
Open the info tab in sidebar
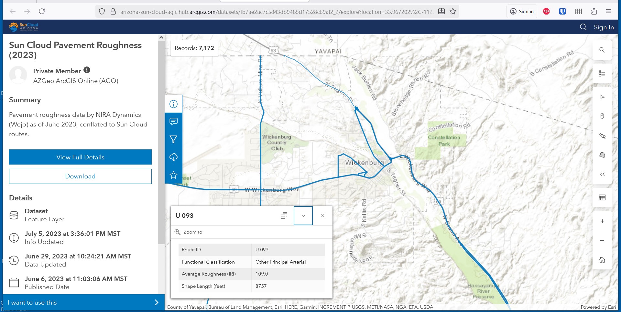click(173, 104)
